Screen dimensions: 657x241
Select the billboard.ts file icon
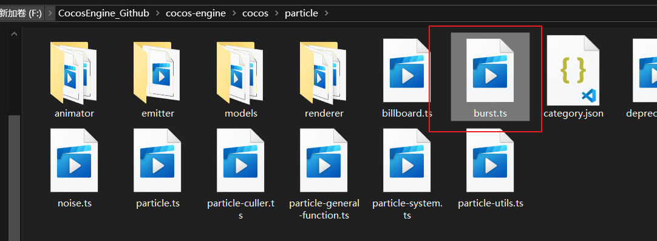click(406, 70)
